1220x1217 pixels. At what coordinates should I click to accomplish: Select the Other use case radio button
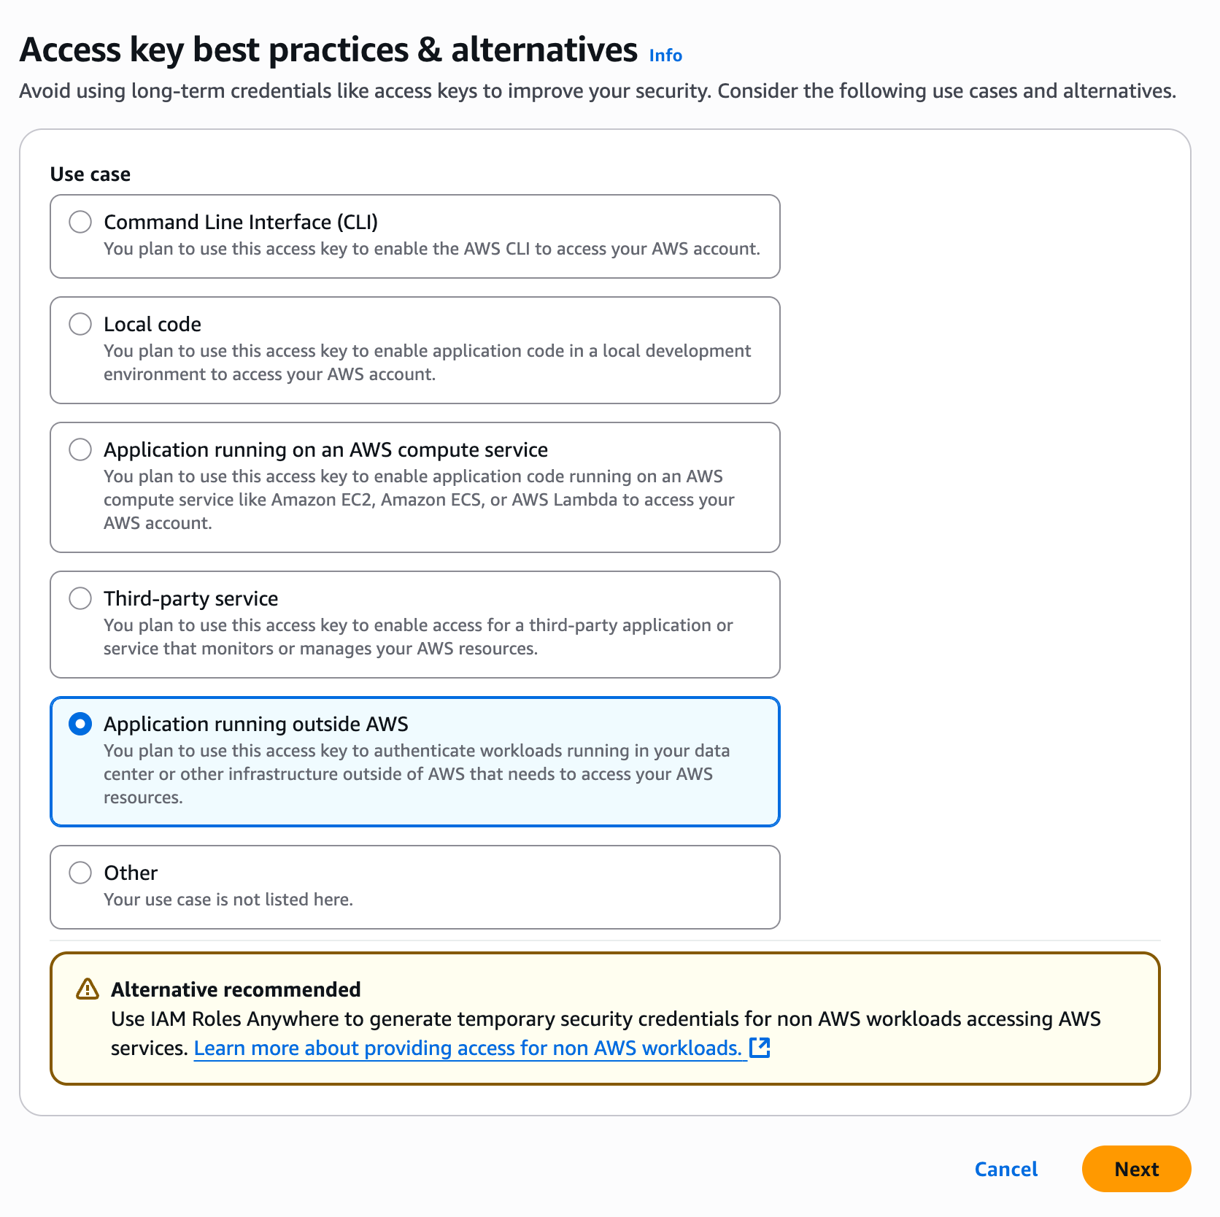click(80, 873)
